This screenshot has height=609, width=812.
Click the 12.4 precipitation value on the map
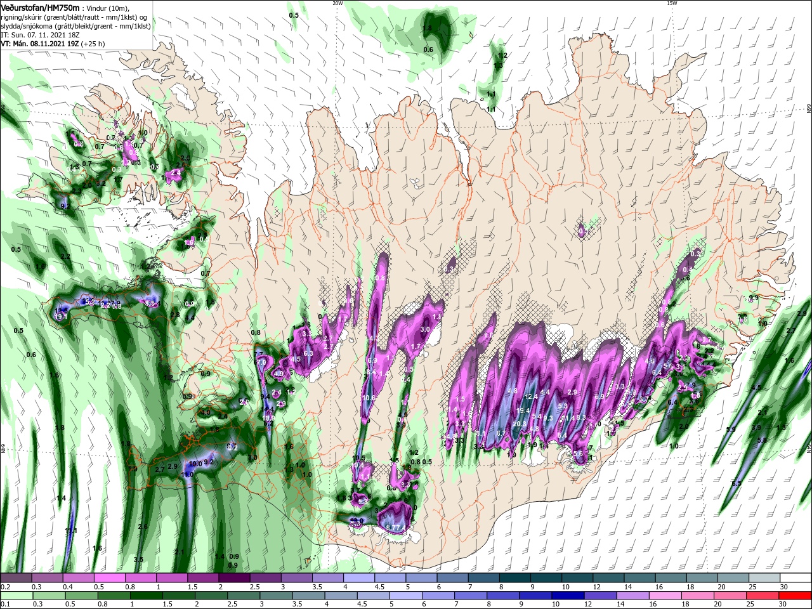(532, 396)
